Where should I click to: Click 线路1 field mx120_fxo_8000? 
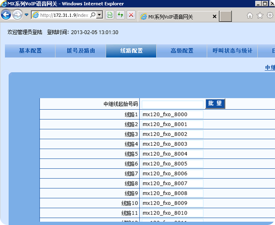[173, 114]
